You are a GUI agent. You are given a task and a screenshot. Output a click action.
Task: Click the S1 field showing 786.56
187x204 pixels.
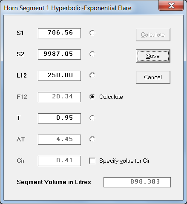(59, 33)
